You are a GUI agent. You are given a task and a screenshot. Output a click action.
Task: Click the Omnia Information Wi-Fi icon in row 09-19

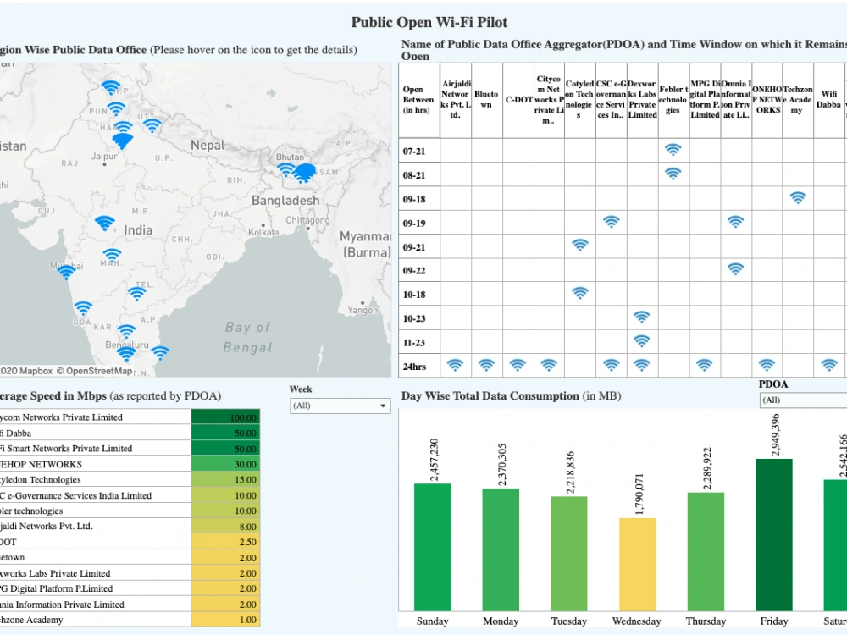735,221
